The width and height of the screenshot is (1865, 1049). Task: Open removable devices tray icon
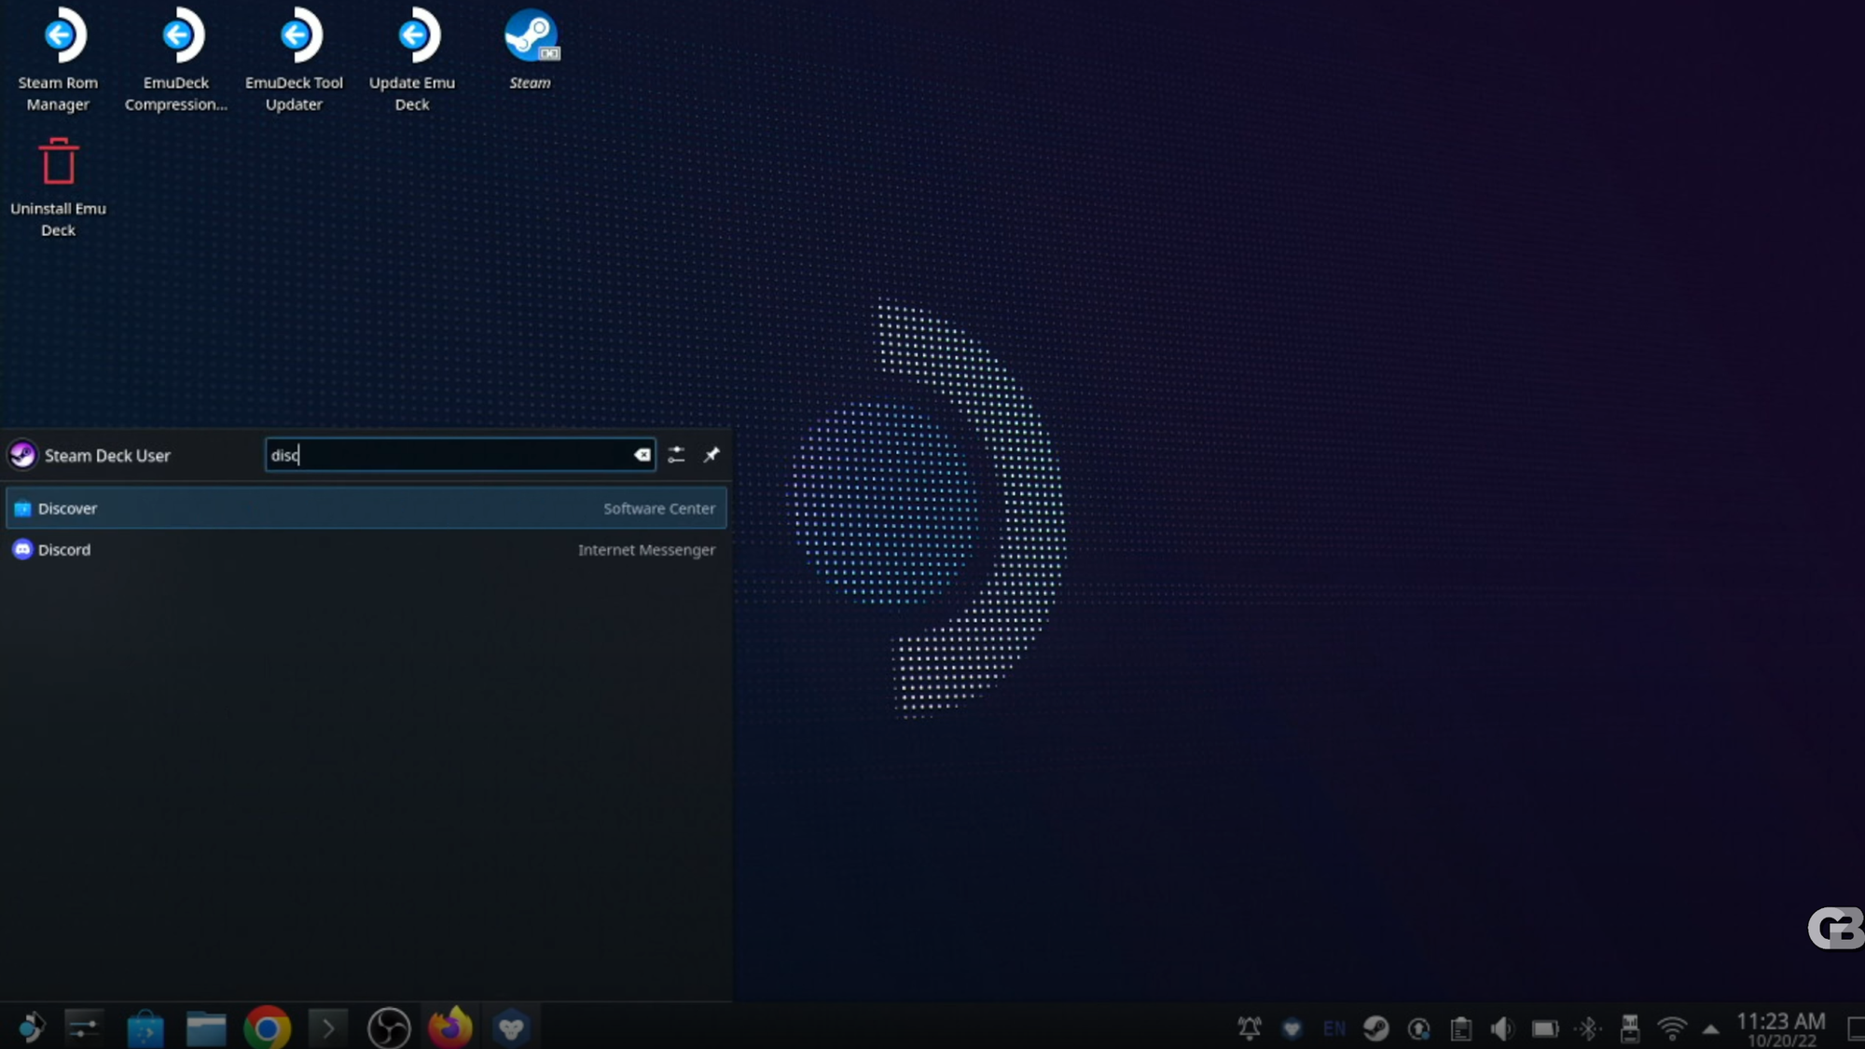pos(1630,1028)
